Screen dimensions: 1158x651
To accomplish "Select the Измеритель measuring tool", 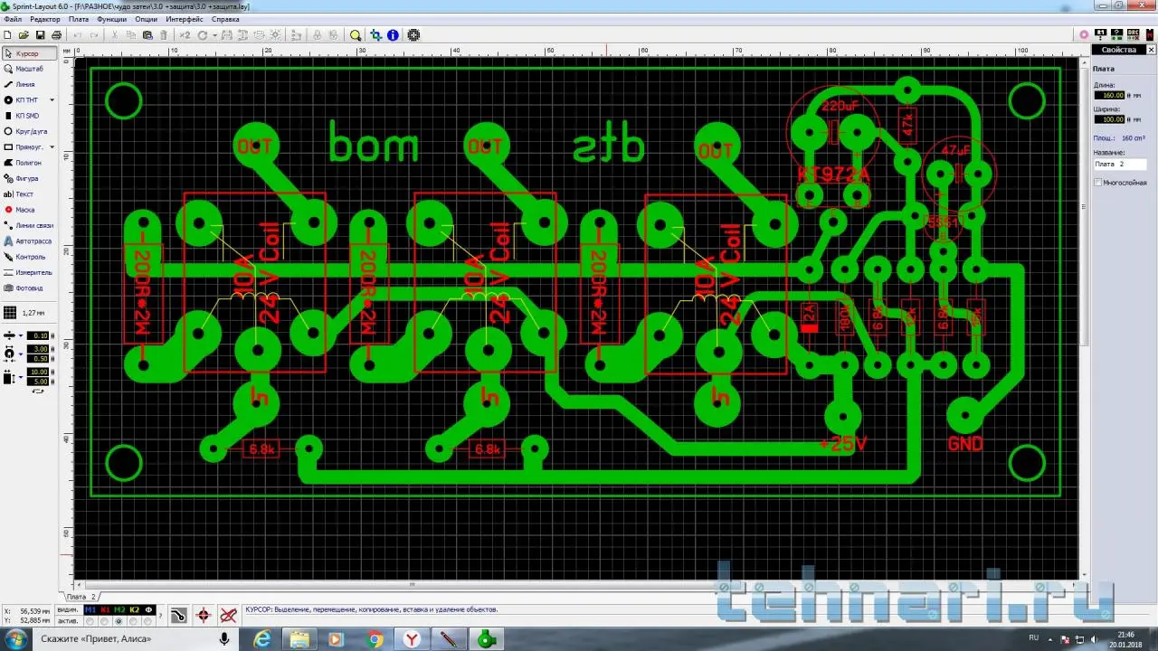I will (x=33, y=272).
